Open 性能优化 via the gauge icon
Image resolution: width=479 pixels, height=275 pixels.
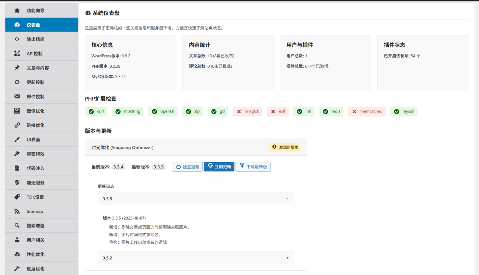point(17,254)
